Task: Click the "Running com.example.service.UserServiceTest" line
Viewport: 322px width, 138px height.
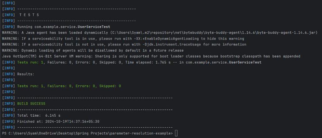Action: point(64,27)
